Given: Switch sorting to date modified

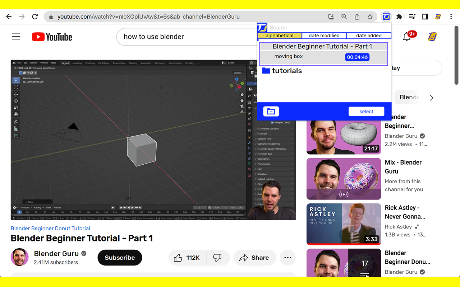Looking at the screenshot, I should click(x=324, y=36).
